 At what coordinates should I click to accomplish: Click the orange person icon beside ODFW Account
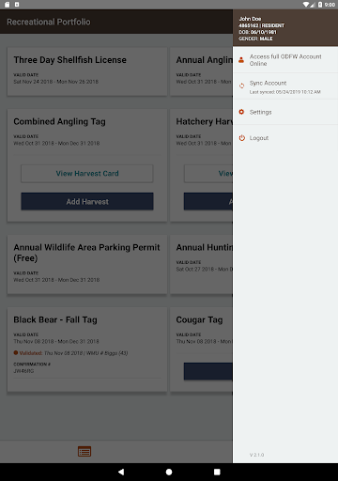(241, 60)
